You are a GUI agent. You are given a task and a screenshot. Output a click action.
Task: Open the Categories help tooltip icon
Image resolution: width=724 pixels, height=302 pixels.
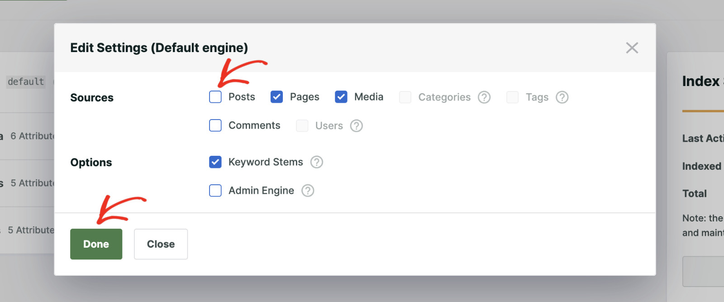click(x=484, y=97)
